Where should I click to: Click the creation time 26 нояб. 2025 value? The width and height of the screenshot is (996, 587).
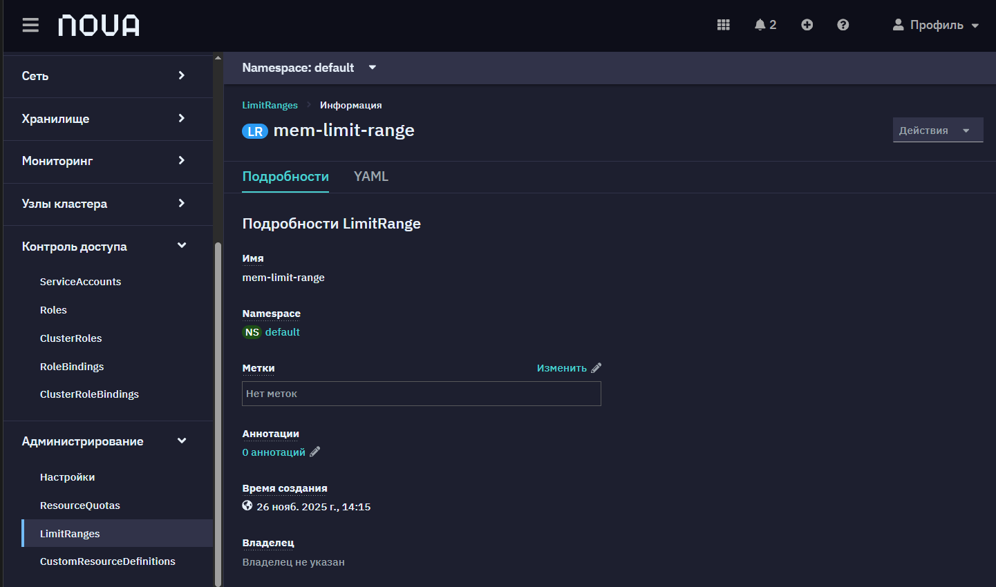pos(314,507)
